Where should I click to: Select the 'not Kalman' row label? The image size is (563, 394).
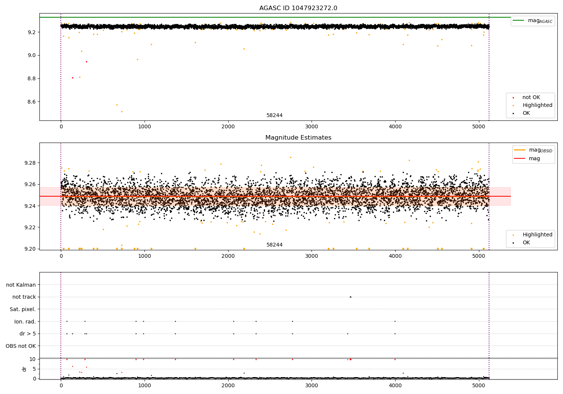21,285
